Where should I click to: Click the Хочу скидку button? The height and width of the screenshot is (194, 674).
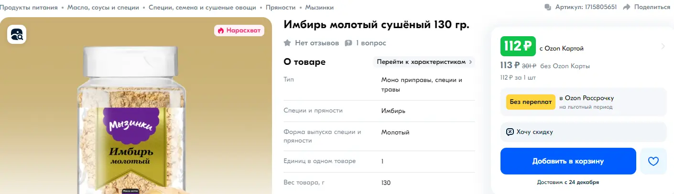point(583,132)
